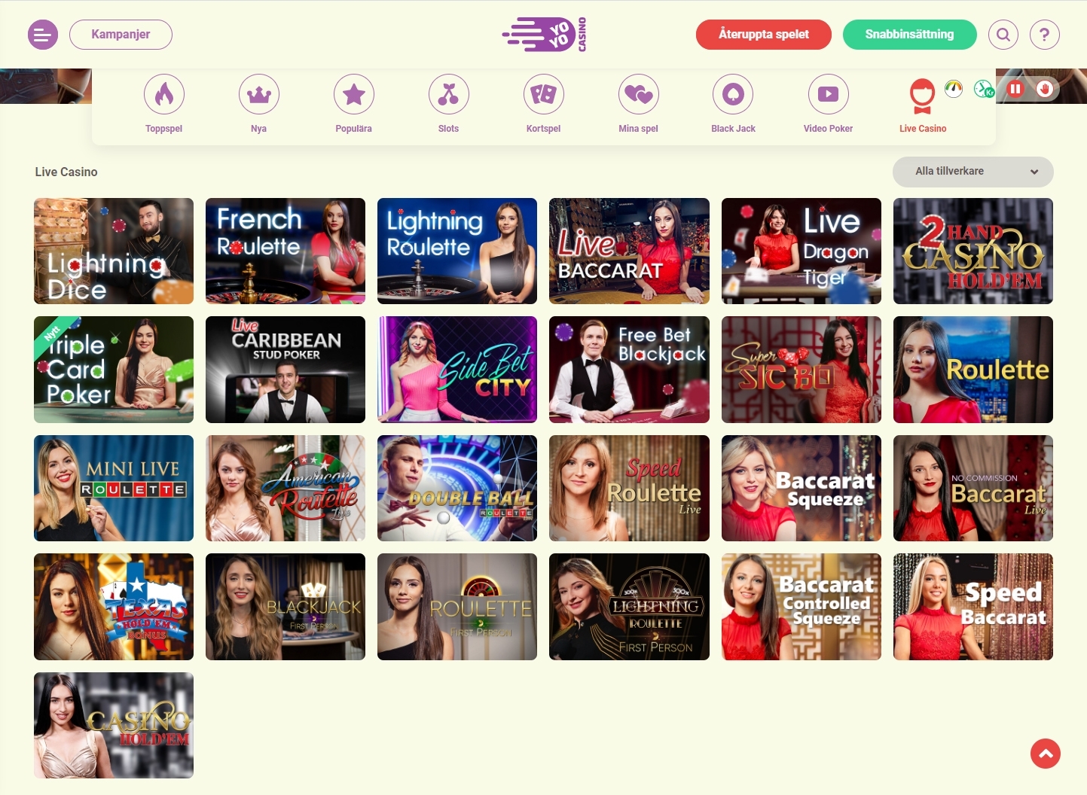Click the red stop-hand icon
This screenshot has width=1087, height=795.
(x=1044, y=89)
